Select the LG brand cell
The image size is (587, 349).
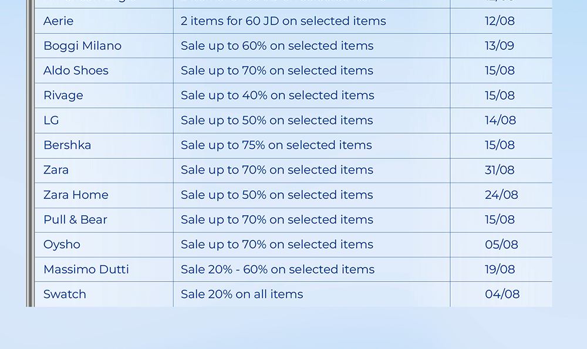tap(51, 120)
